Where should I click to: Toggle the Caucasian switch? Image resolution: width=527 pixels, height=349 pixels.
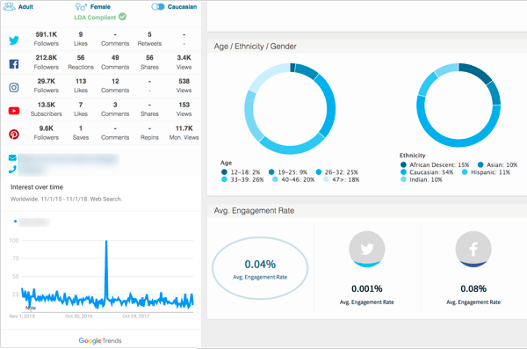coord(158,7)
